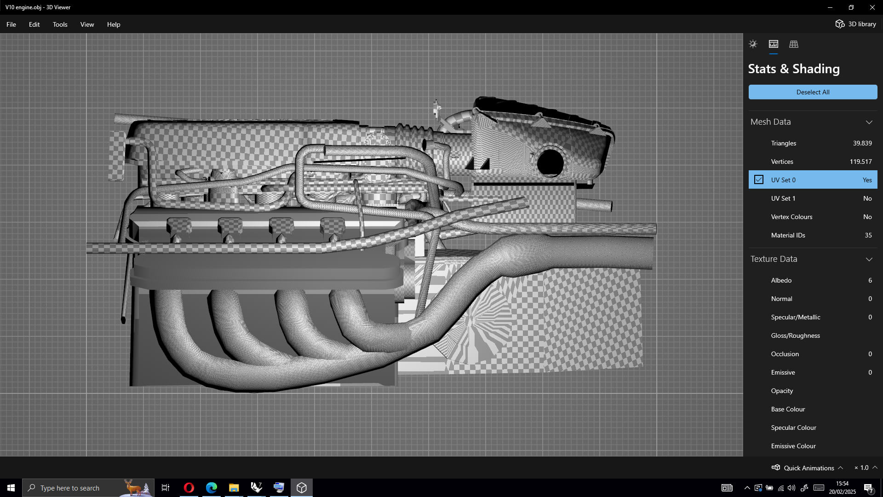Screen dimensions: 883x497
Task: Open the 3D library
Action: [856, 24]
